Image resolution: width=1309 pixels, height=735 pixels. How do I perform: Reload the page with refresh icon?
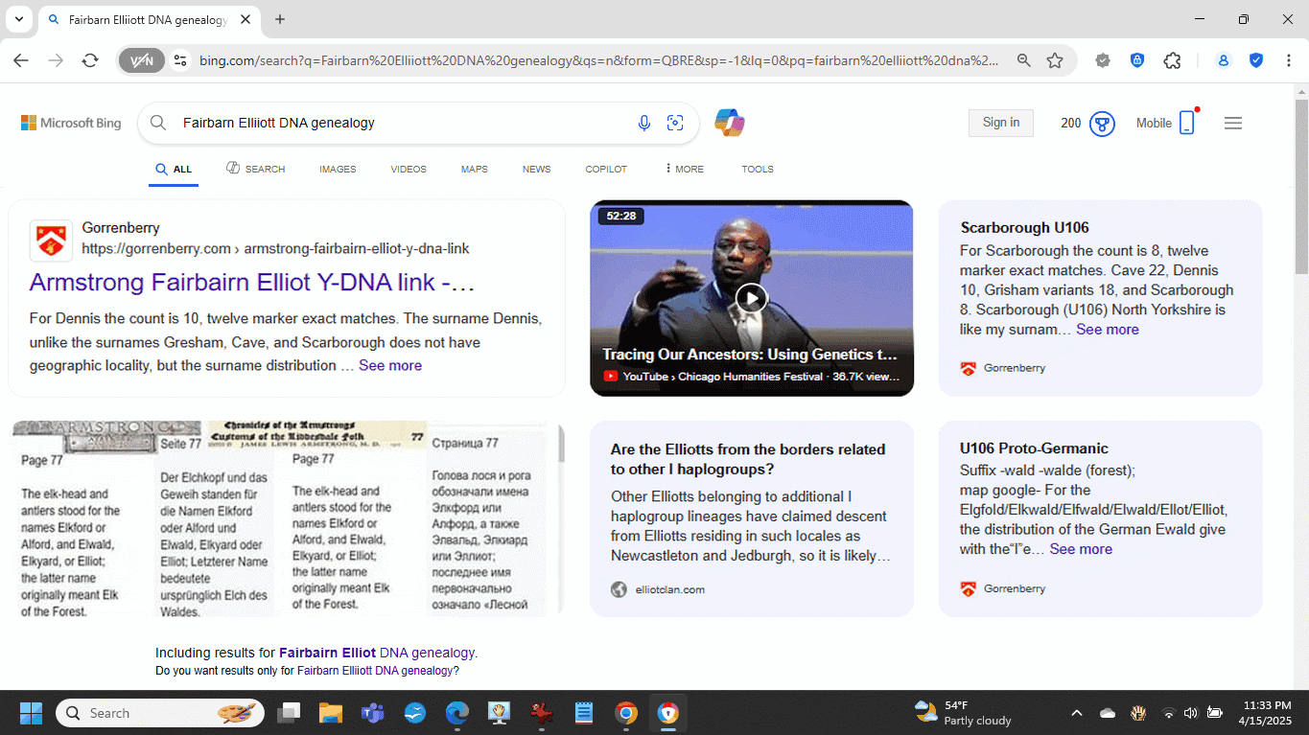click(90, 60)
